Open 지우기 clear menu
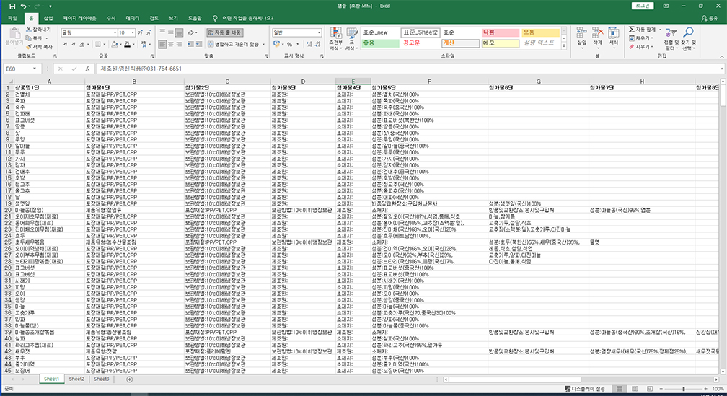The image size is (727, 396). 640,47
